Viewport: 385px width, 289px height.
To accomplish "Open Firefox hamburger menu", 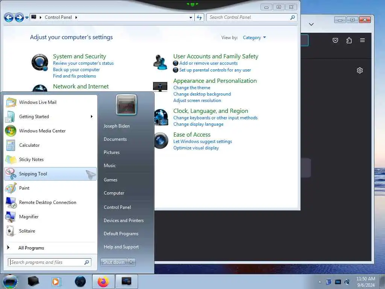I will [x=362, y=40].
